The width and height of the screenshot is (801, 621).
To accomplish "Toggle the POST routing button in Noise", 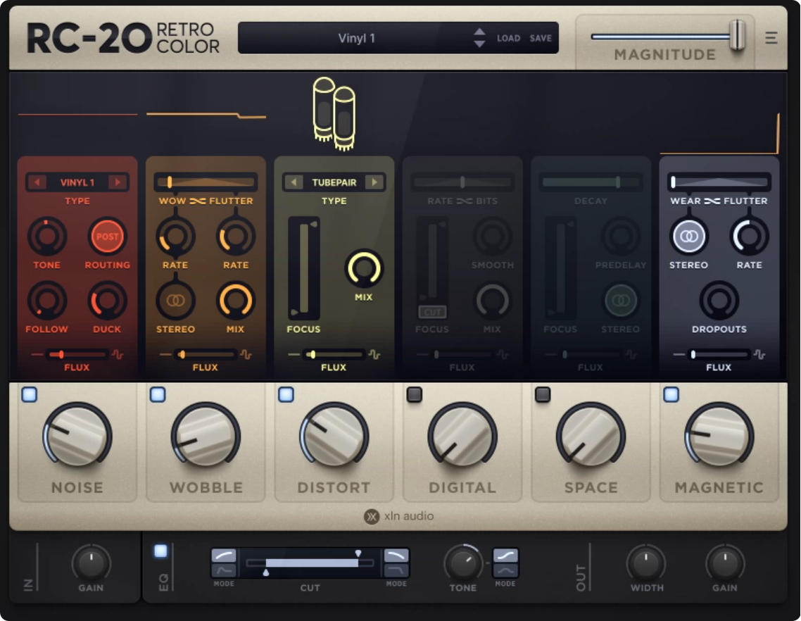I will point(107,236).
